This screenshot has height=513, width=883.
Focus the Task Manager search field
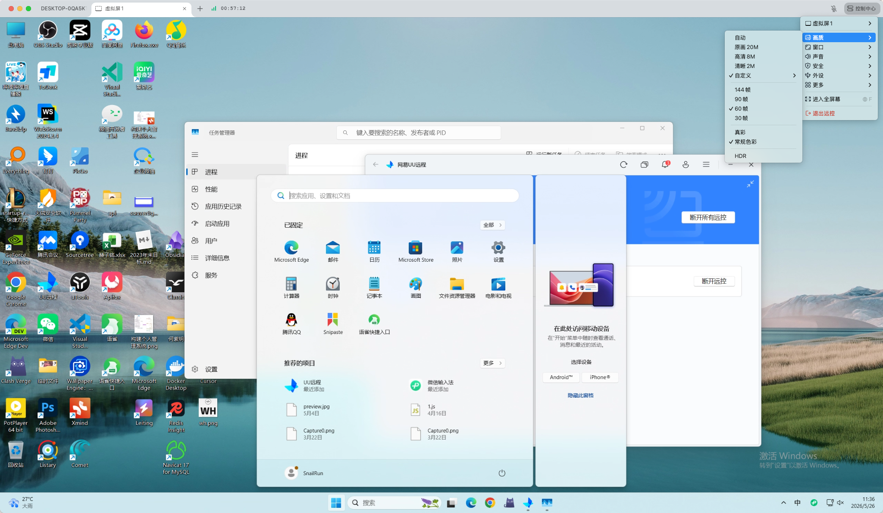pos(419,133)
